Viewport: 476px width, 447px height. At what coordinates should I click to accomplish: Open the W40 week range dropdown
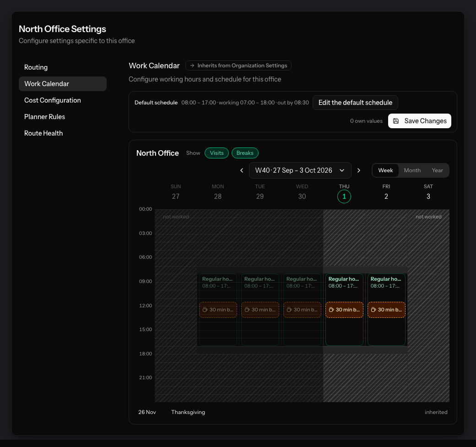(300, 170)
